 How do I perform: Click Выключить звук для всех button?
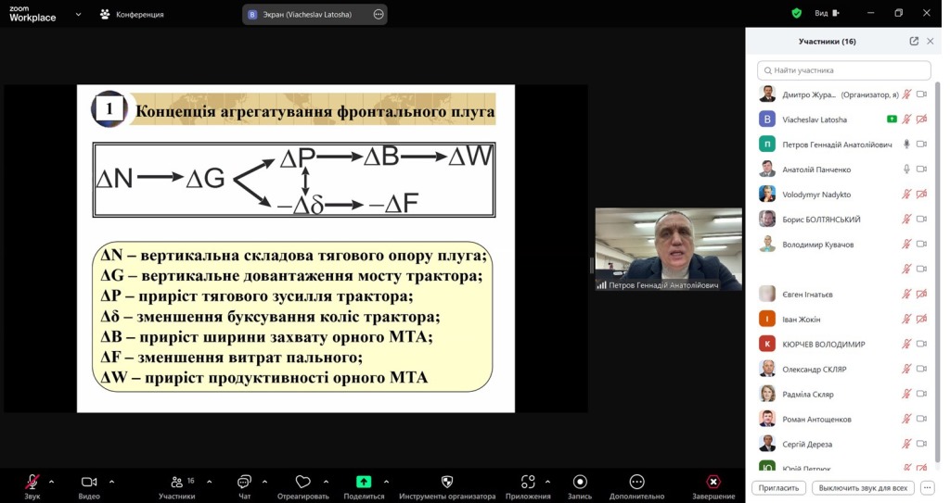pyautogui.click(x=863, y=488)
